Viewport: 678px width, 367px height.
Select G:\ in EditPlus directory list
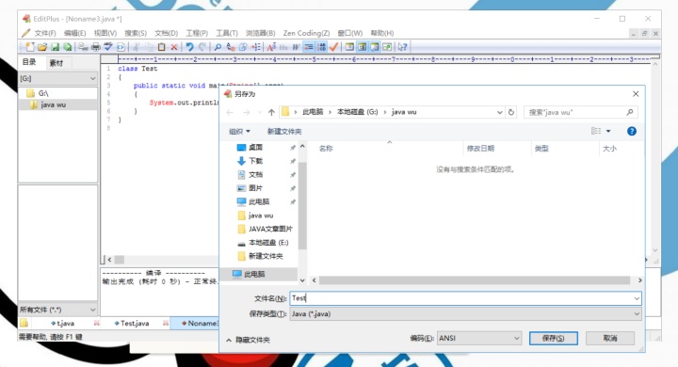point(43,93)
